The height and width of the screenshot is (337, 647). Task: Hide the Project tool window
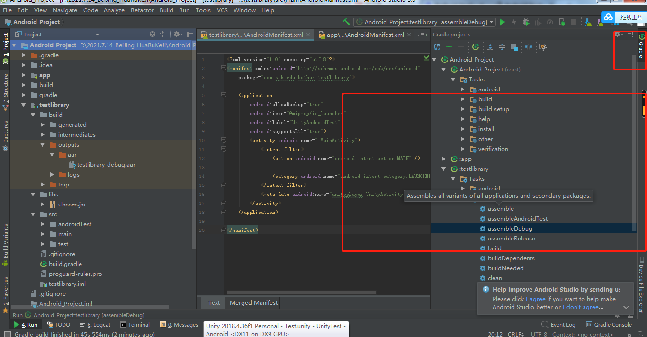click(x=190, y=34)
